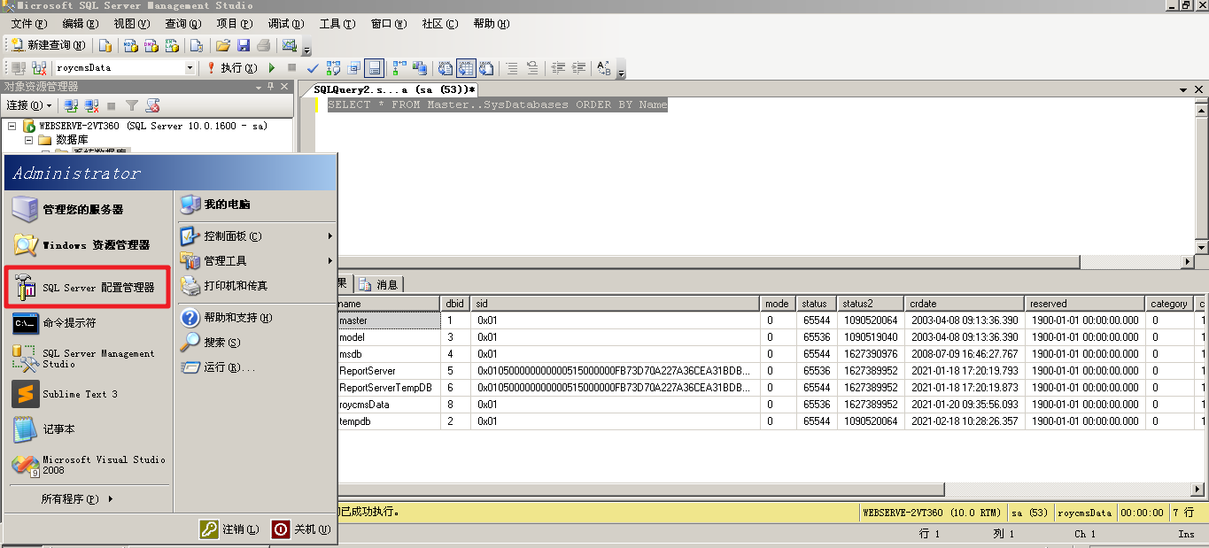Open a Database Engine Query

pyautogui.click(x=105, y=45)
